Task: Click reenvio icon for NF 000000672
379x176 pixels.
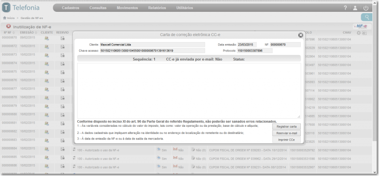Action: [63, 46]
